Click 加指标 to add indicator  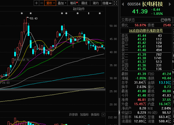[84, 115]
